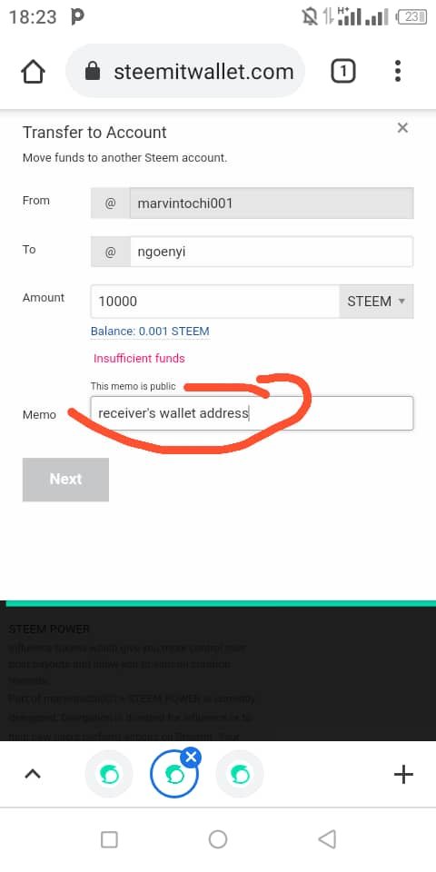The image size is (436, 872).
Task: Focus the Amount field showing 10000
Action: 214,302
